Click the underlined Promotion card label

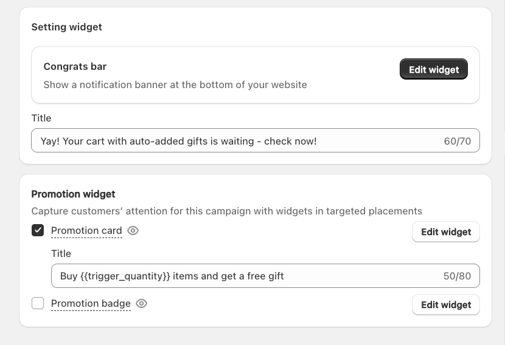86,231
